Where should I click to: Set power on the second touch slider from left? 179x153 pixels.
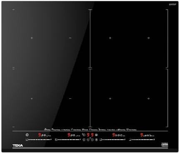(68, 140)
